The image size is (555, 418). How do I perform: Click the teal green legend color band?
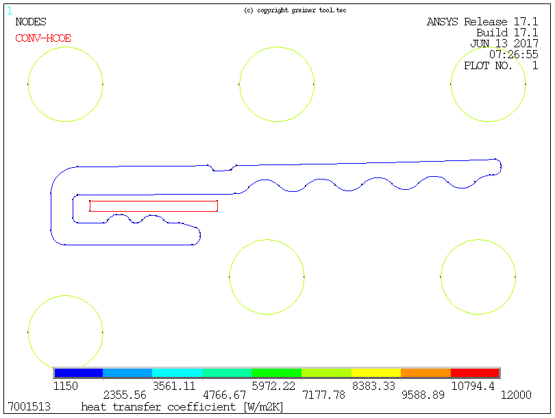pos(227,373)
